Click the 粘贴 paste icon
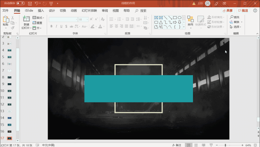This screenshot has width=260, height=147. coord(6,19)
